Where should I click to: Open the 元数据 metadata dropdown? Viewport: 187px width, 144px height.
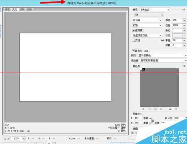pyautogui.click(x=163, y=60)
